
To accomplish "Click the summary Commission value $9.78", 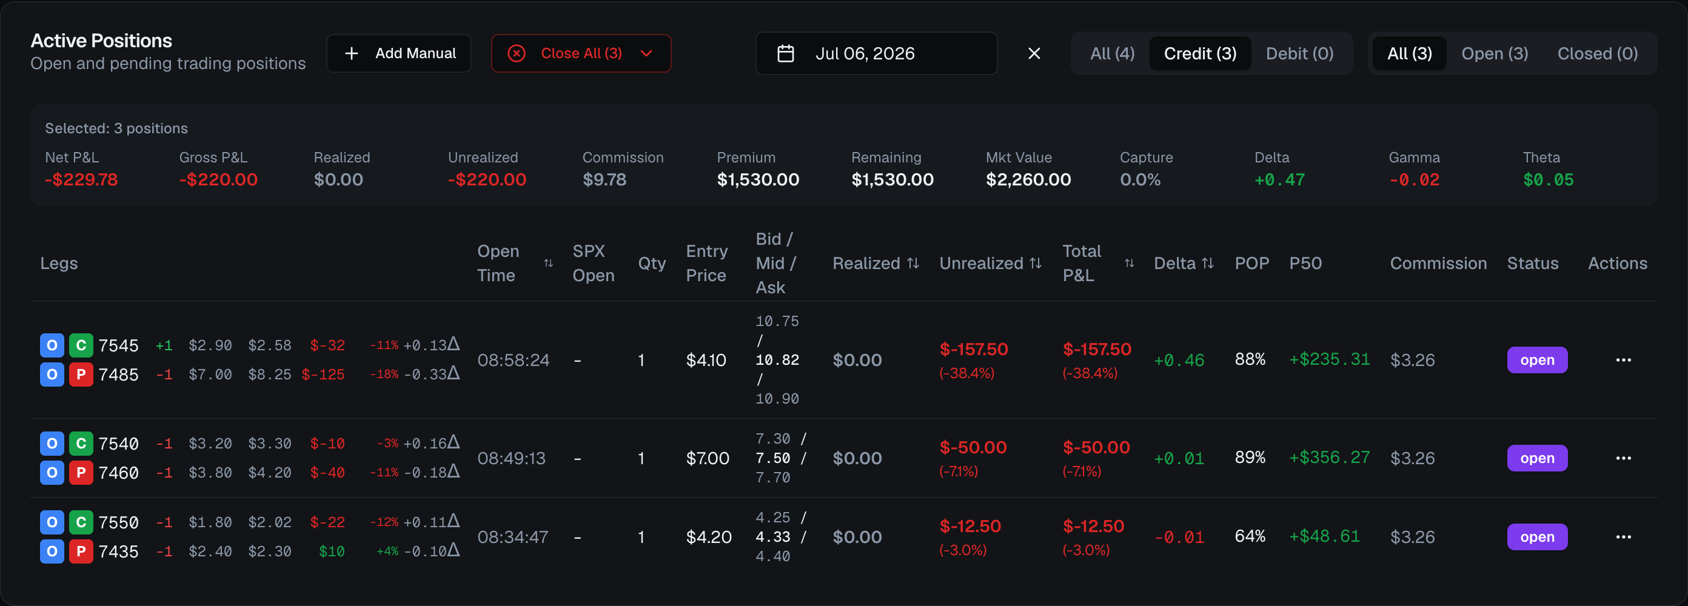I will (x=604, y=179).
